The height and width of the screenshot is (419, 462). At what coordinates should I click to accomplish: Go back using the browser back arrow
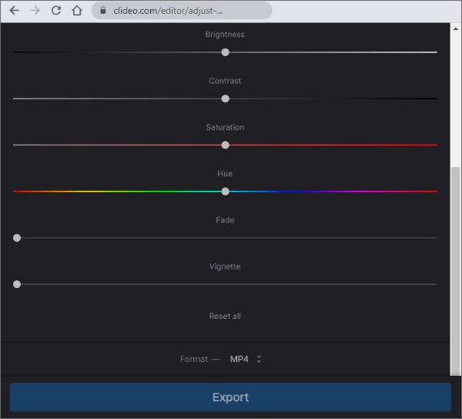[14, 11]
